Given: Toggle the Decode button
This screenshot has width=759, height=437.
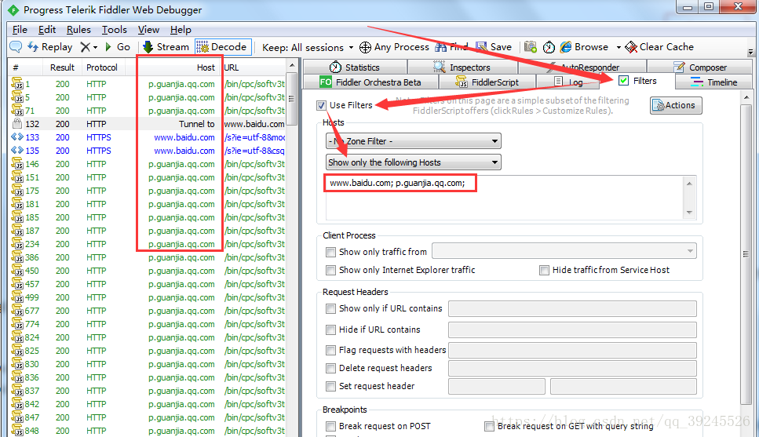Looking at the screenshot, I should click(223, 47).
